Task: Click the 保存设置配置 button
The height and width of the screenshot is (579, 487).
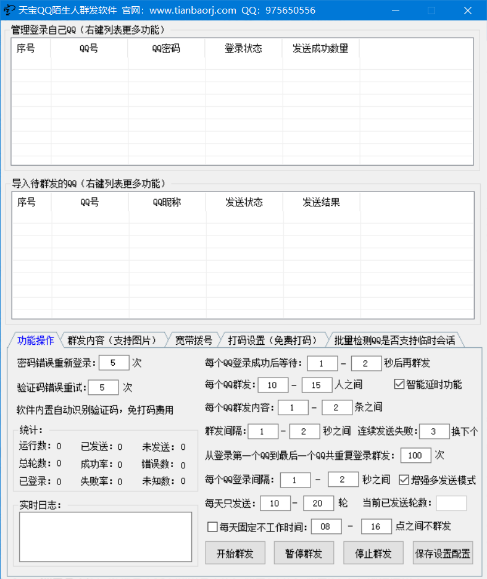Action: 443,553
